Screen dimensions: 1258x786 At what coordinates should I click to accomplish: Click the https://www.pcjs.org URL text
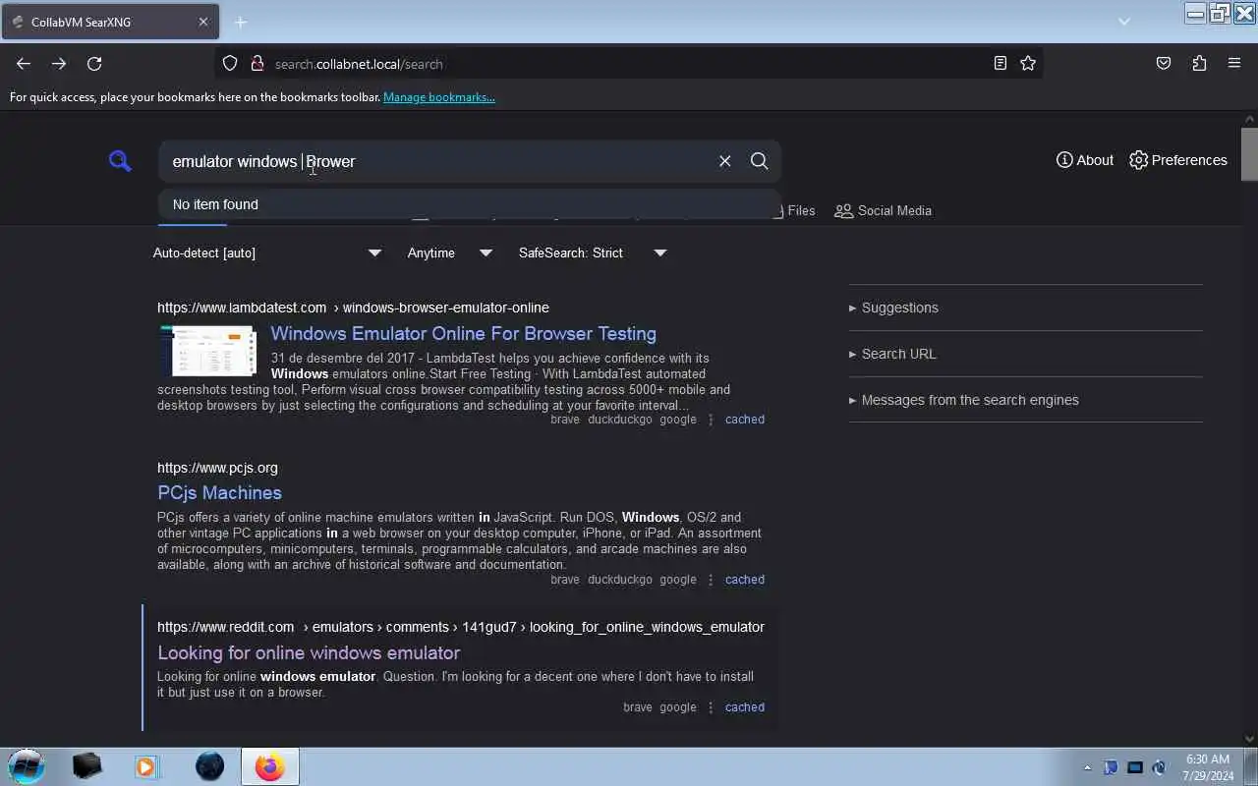[x=217, y=468]
